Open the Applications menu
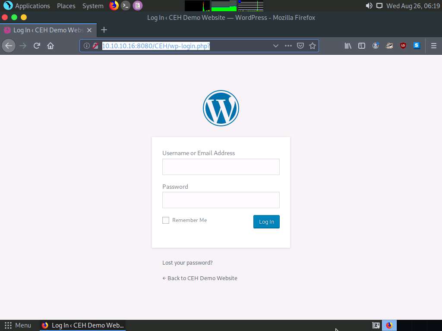 coord(27,6)
